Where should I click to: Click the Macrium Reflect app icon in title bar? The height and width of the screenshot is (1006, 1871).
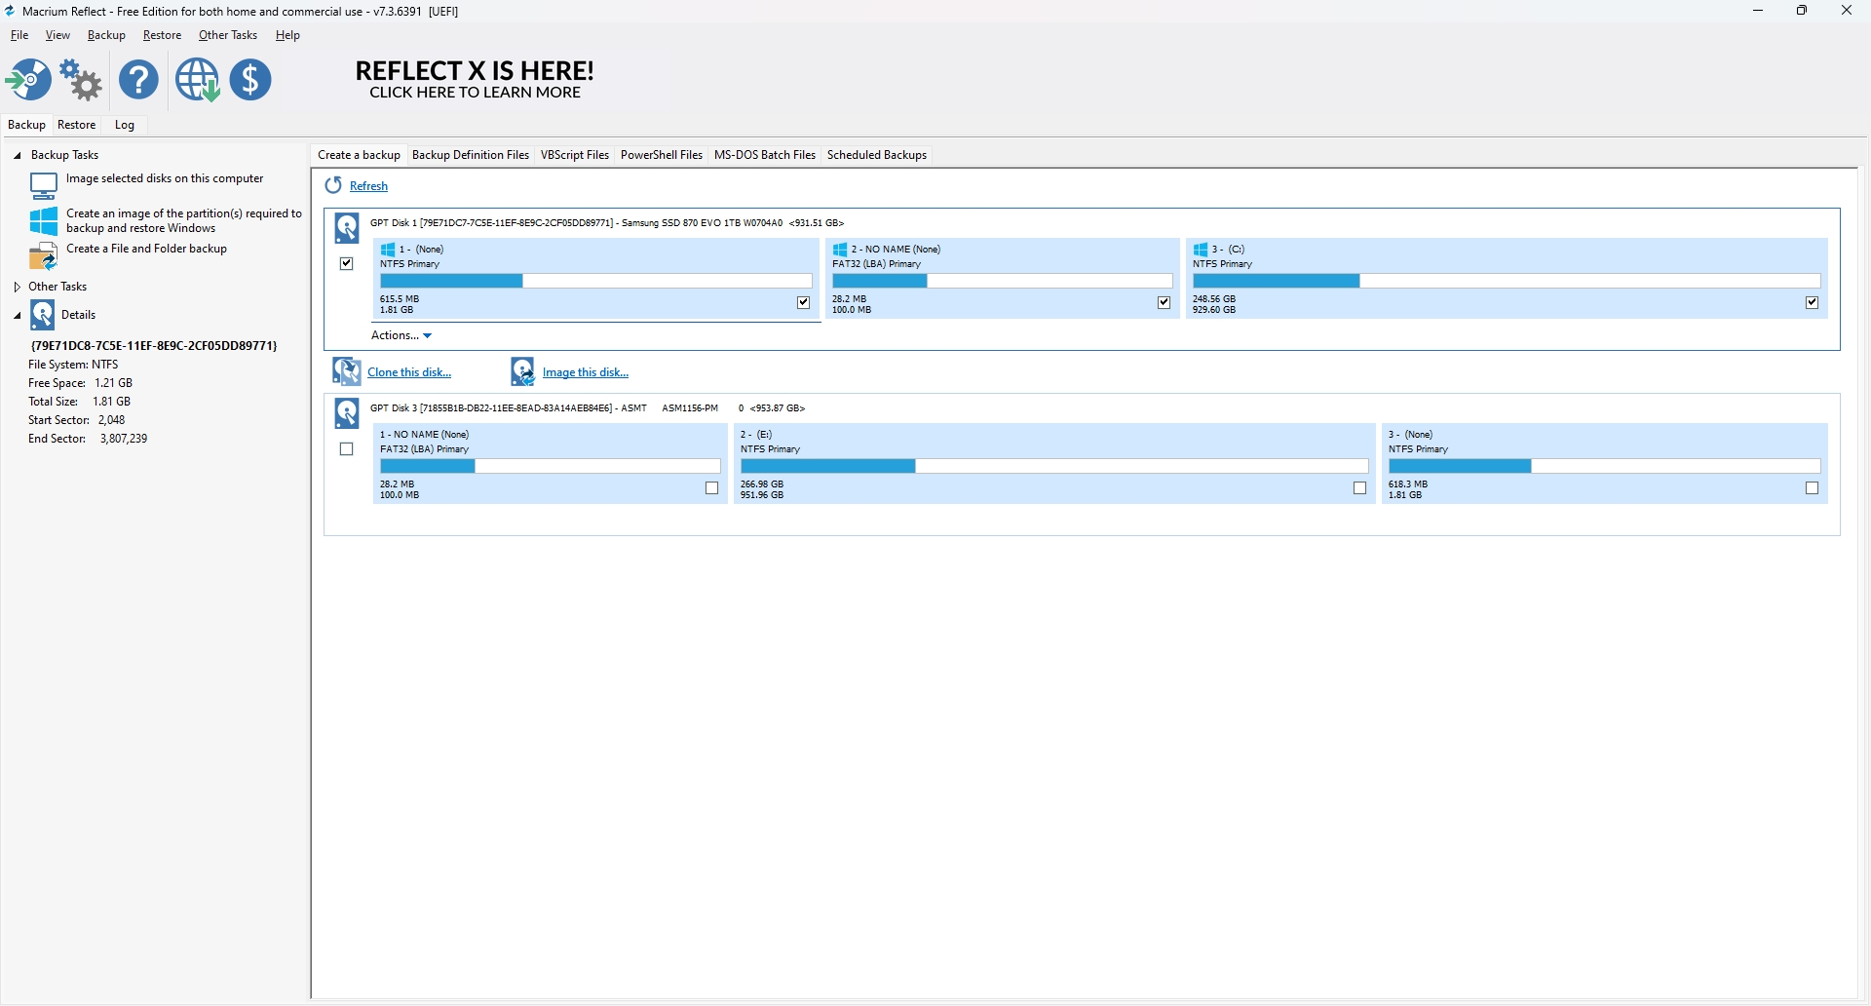pos(10,11)
